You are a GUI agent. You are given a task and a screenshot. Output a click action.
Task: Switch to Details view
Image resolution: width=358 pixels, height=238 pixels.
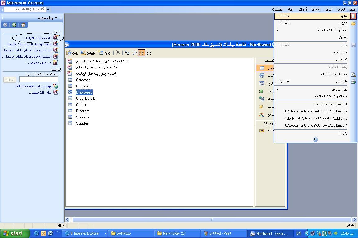[149, 53]
